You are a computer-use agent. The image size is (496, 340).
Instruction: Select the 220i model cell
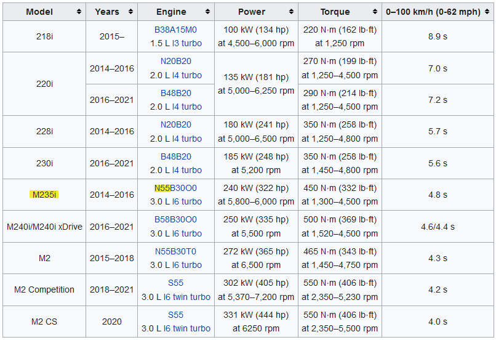44,84
